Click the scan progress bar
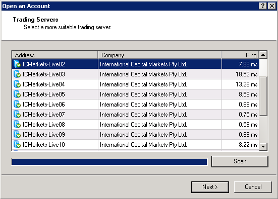This screenshot has height=199, width=278. click(109, 162)
